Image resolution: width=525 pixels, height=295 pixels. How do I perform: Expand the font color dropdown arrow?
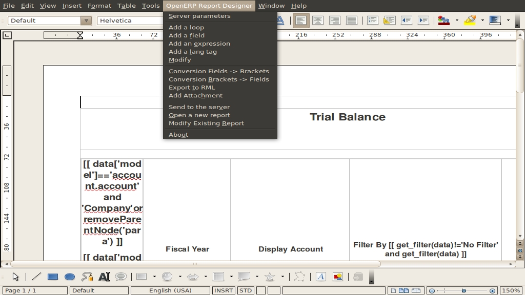[x=457, y=20]
